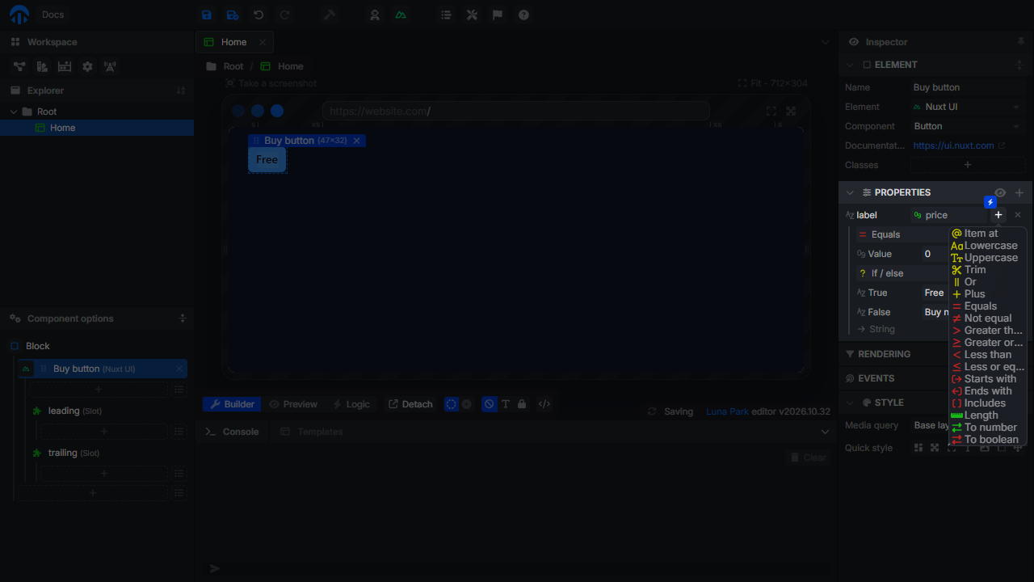
Task: Select Not equal in the formula menu
Action: pos(988,318)
